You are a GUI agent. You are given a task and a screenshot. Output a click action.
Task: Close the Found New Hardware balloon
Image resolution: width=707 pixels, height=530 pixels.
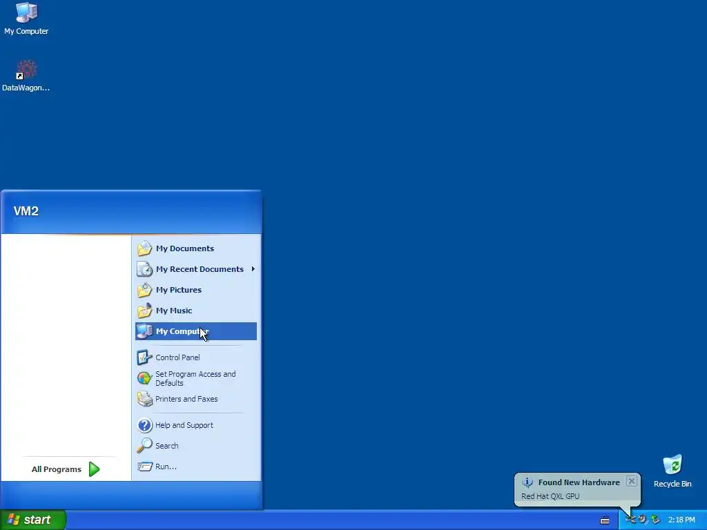click(x=632, y=481)
